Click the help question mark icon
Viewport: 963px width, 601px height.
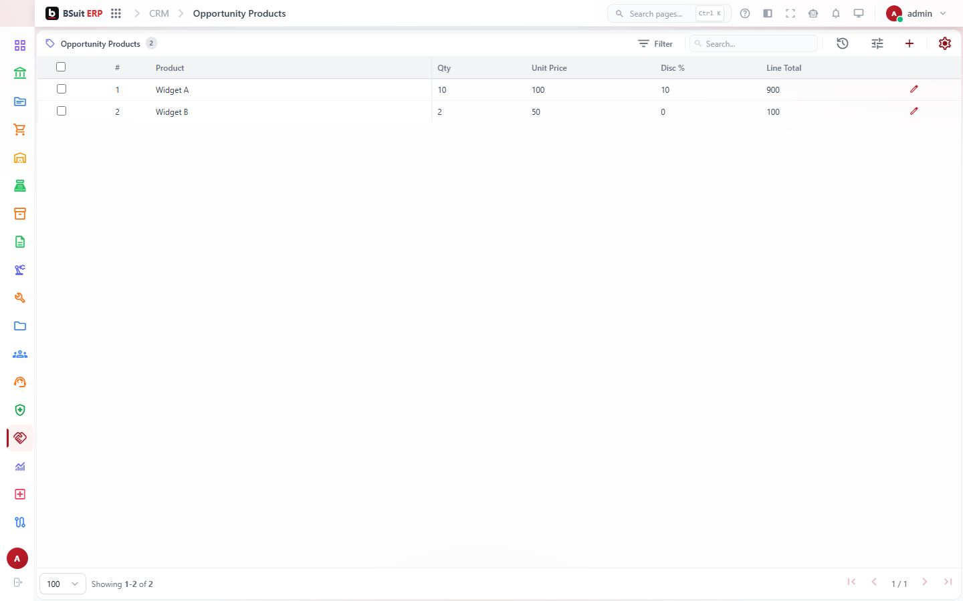[x=745, y=13]
